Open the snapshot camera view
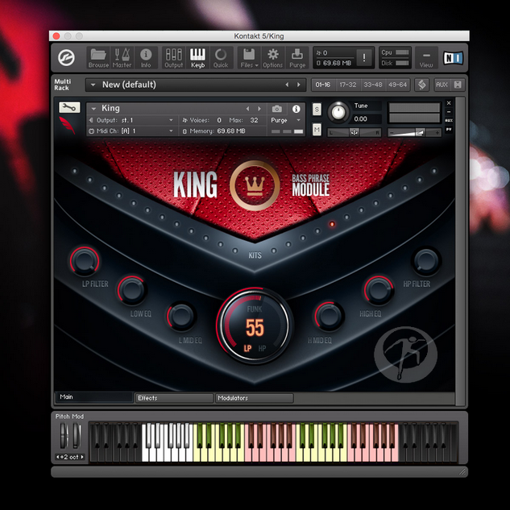510x510 pixels. (x=277, y=109)
